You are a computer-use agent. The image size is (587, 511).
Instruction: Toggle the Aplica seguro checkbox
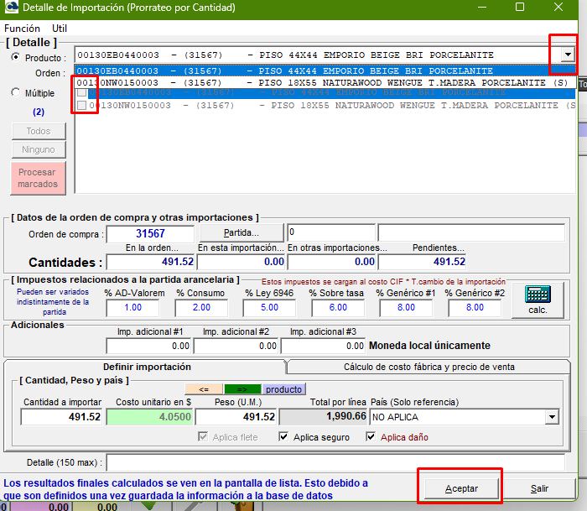click(284, 437)
